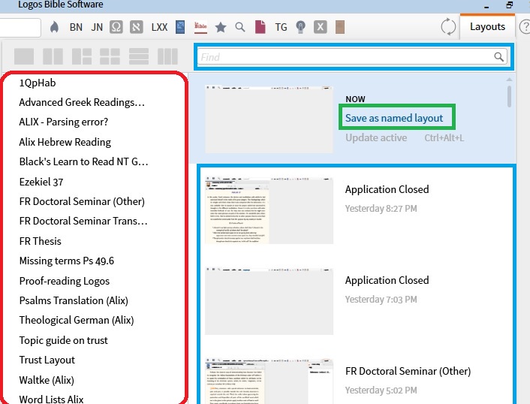Open Application Closed 8:27 PM thumbnail
The height and width of the screenshot is (404, 530).
click(x=269, y=210)
